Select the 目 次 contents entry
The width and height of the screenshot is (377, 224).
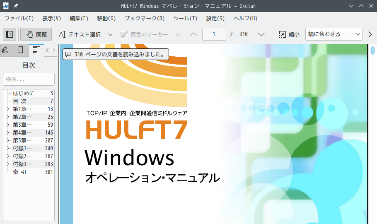point(19,101)
